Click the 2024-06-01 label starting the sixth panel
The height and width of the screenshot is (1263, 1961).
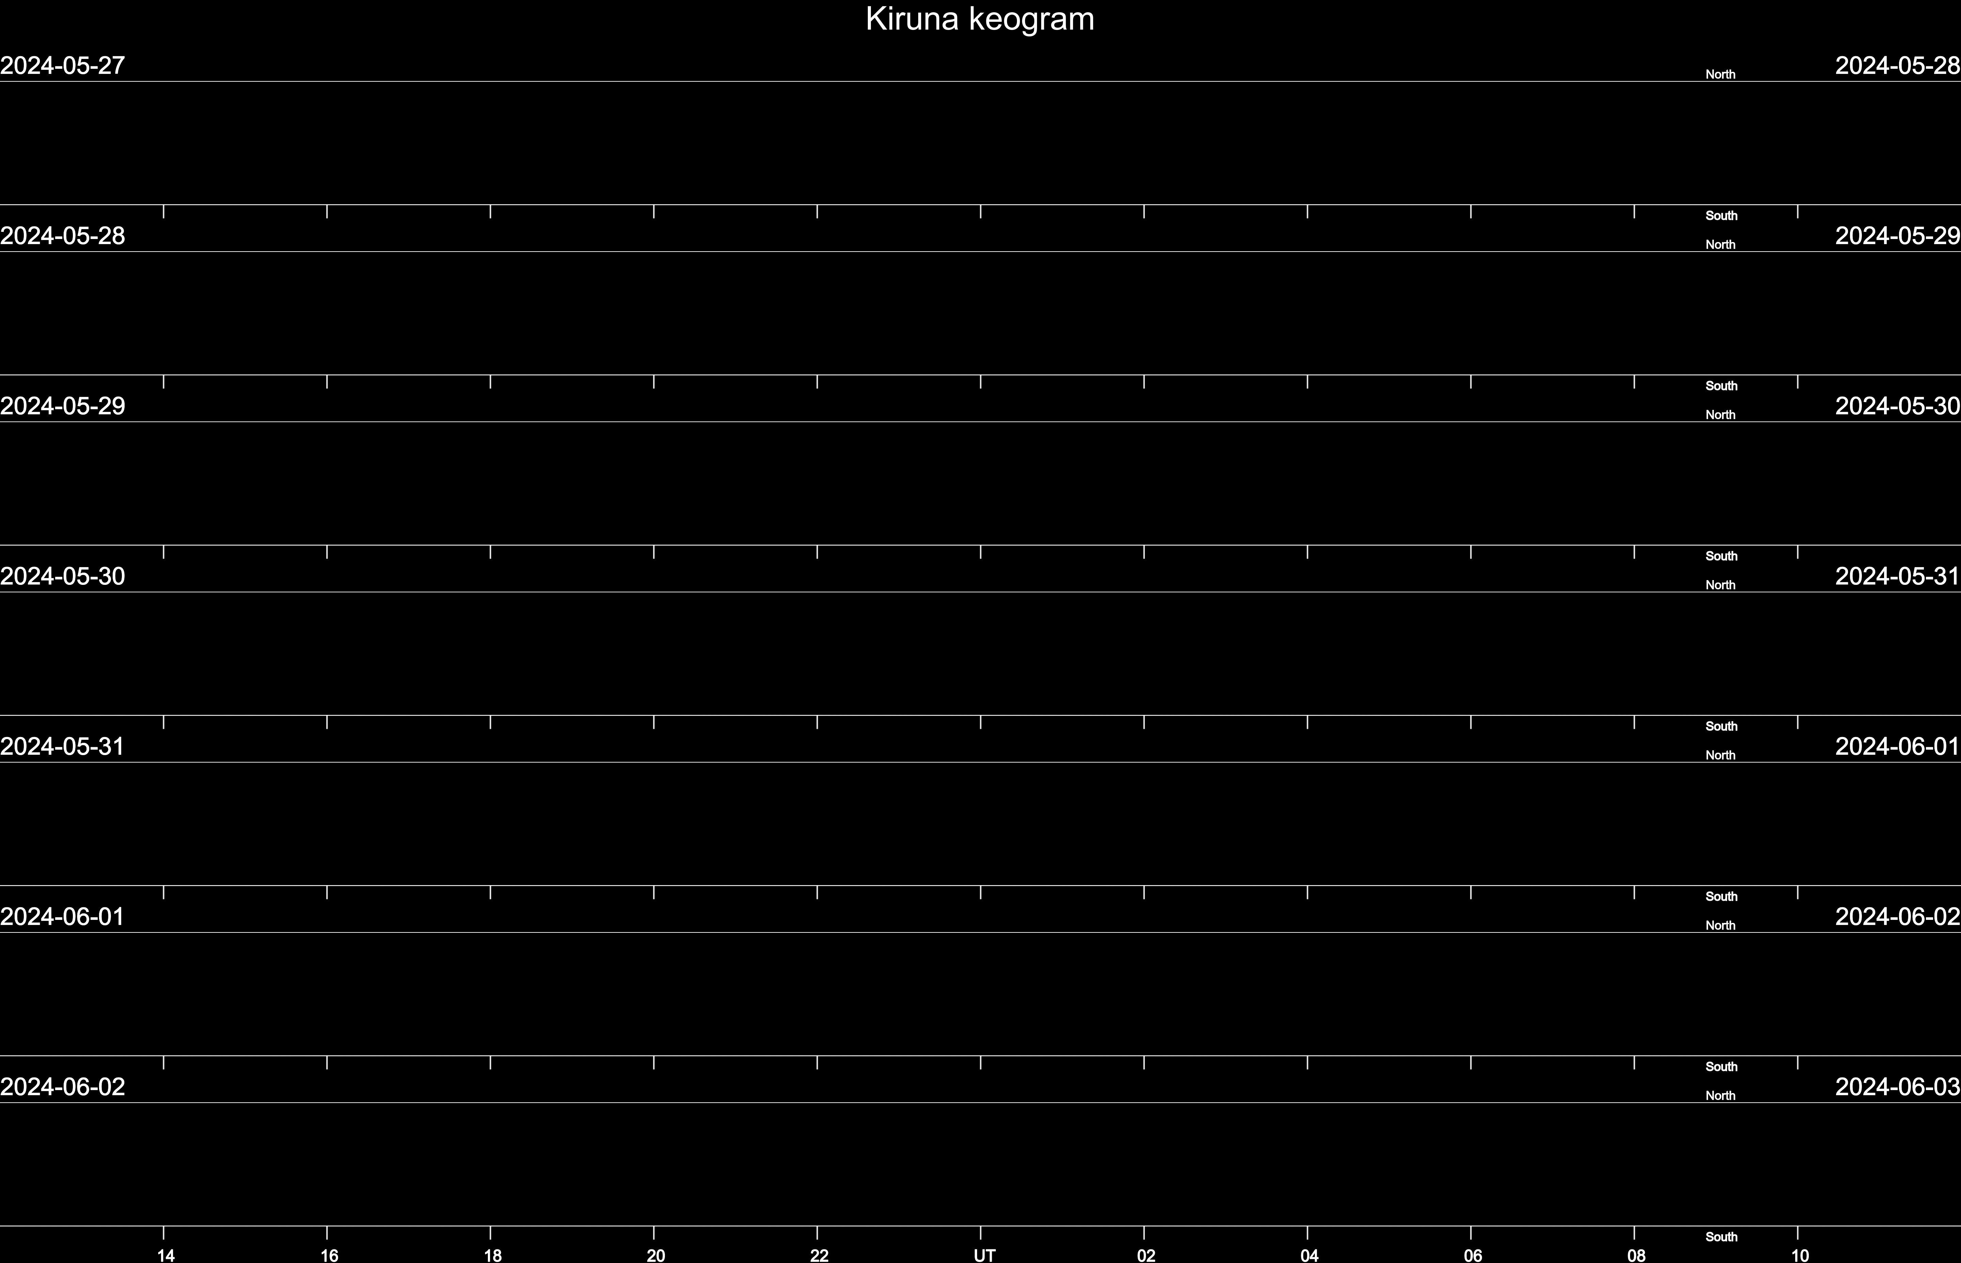(x=62, y=917)
